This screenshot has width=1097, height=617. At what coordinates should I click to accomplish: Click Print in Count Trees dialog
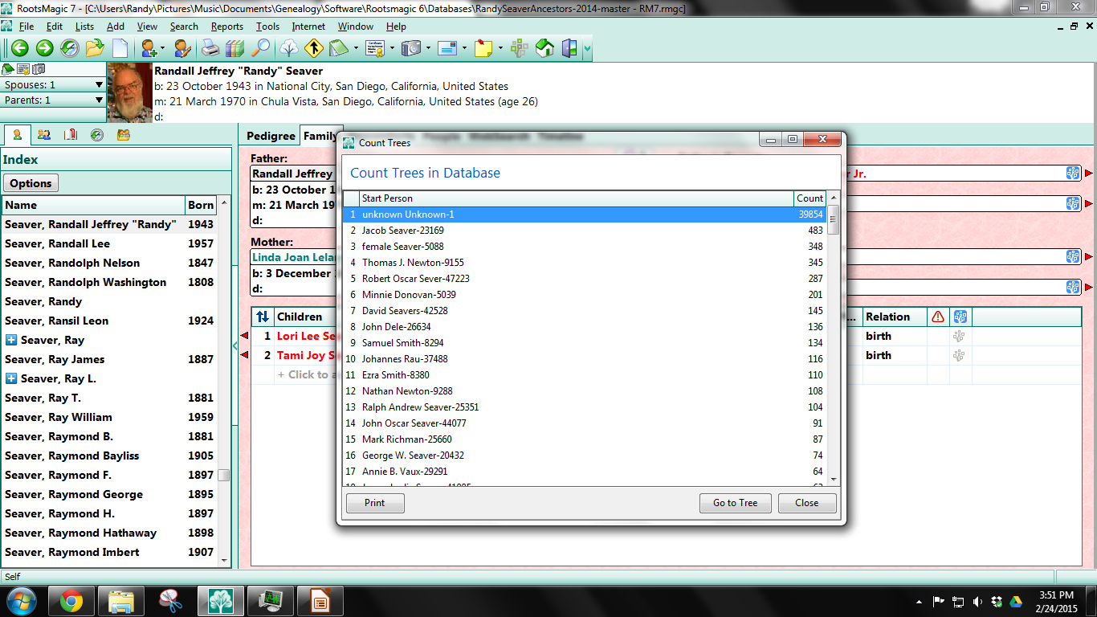[x=375, y=503]
